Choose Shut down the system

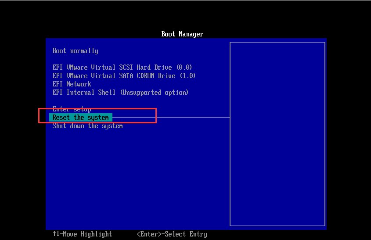(x=87, y=126)
